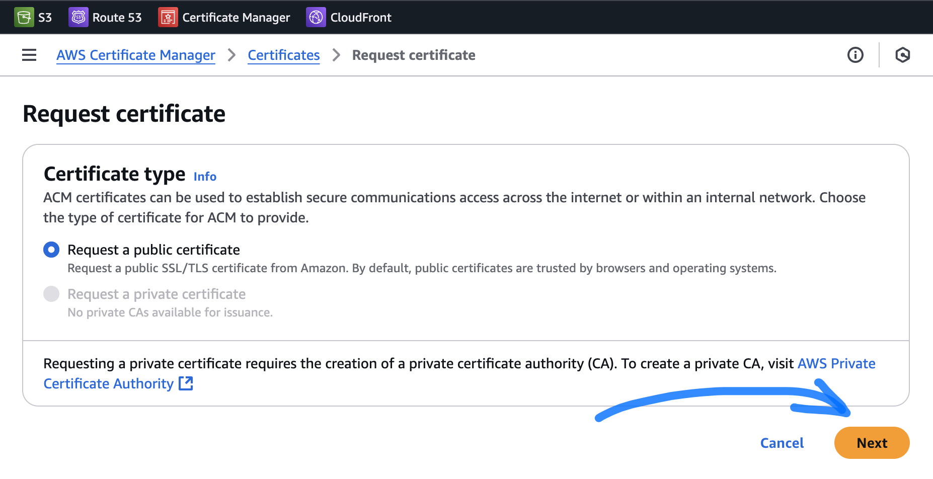Open the Route 53 shortcut label

[x=117, y=18]
